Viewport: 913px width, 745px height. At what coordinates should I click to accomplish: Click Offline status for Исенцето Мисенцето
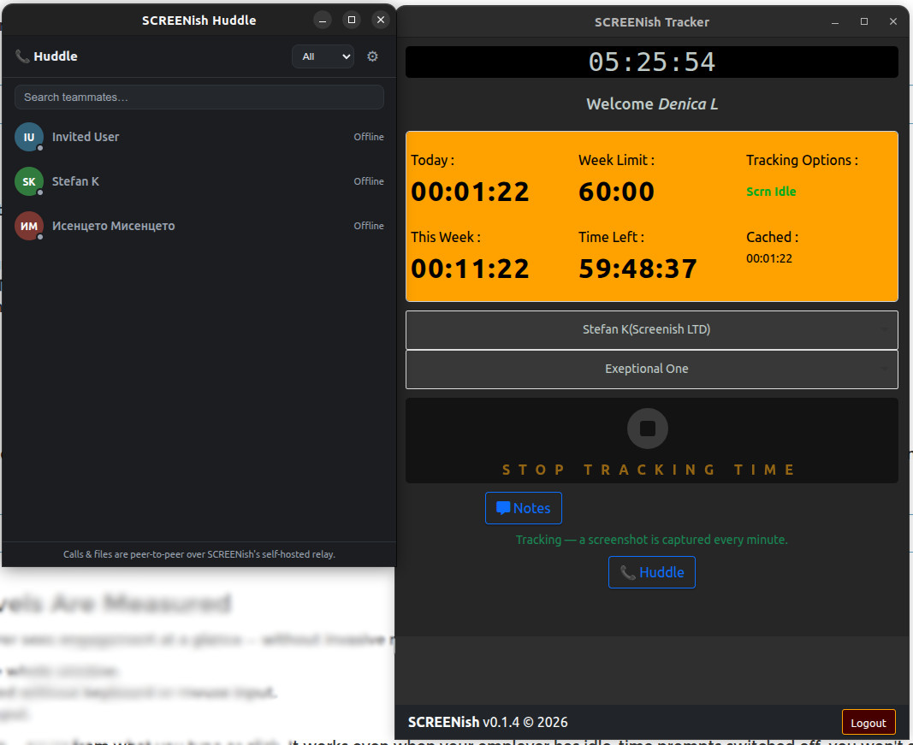point(369,226)
